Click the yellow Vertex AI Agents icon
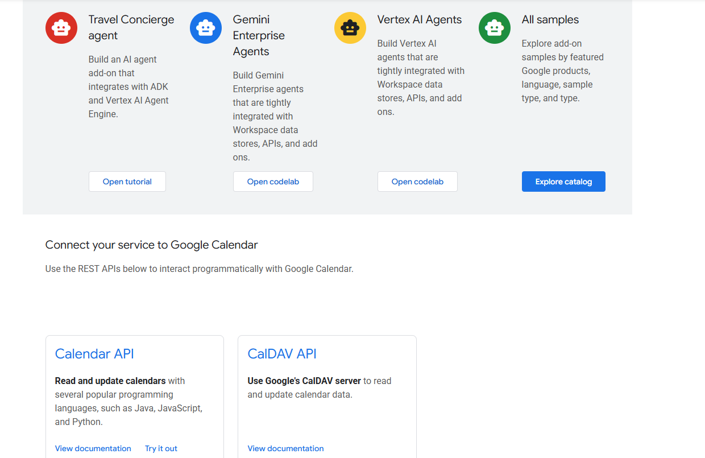The height and width of the screenshot is (458, 705). [350, 27]
